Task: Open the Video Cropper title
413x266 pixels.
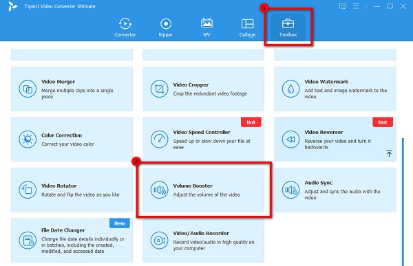Action: 191,85
